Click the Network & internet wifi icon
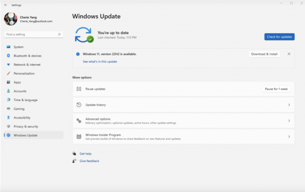The height and width of the screenshot is (192, 305). pos(8,65)
